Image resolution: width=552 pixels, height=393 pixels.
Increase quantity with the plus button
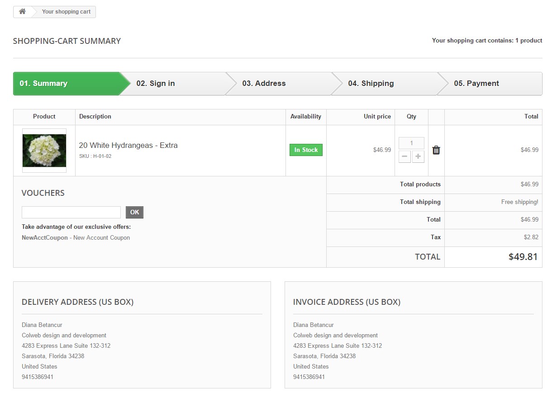(418, 157)
